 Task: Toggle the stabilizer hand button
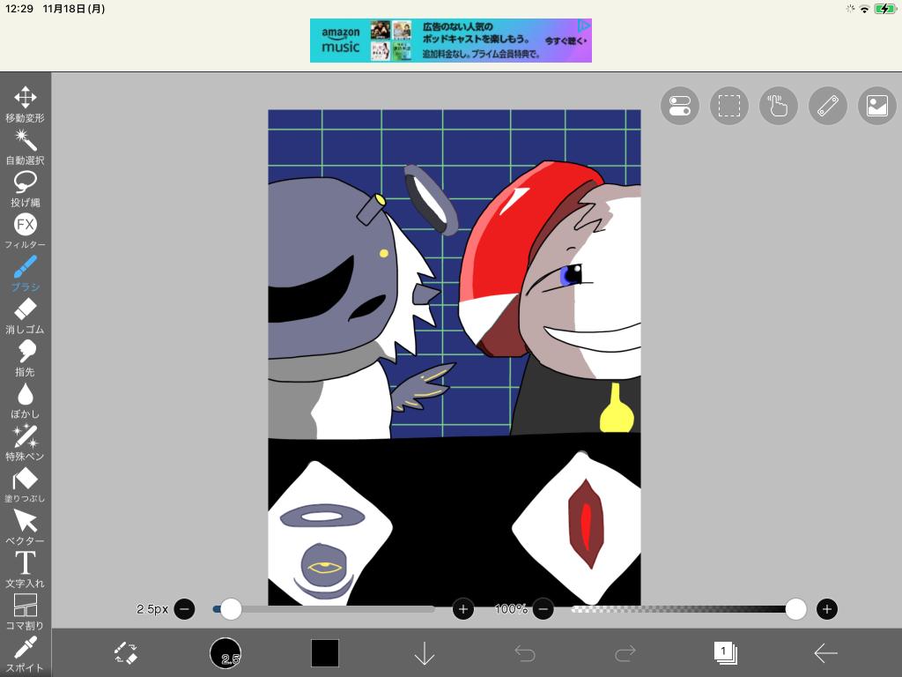pos(778,106)
